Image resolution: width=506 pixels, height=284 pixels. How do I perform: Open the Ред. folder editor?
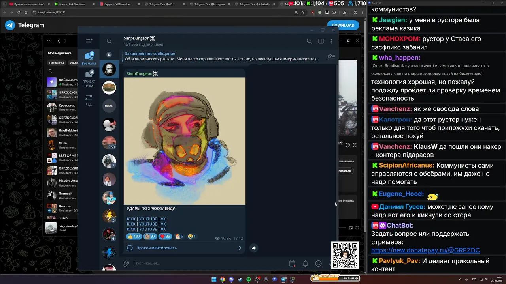click(89, 100)
